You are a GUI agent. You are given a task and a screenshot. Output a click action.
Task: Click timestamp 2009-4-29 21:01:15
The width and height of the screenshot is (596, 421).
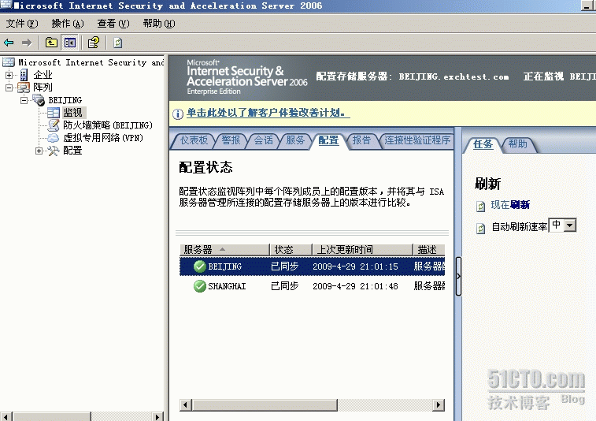coord(355,266)
